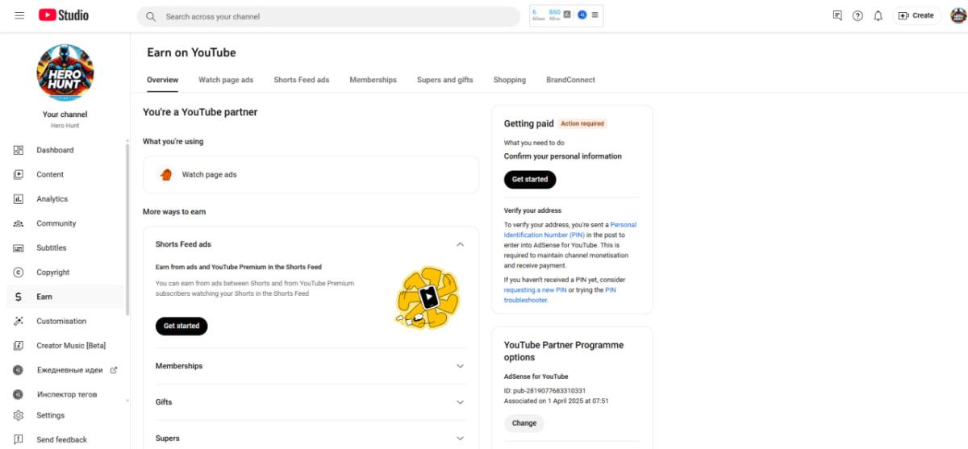Select the Earn dollar icon in sidebar

[19, 297]
